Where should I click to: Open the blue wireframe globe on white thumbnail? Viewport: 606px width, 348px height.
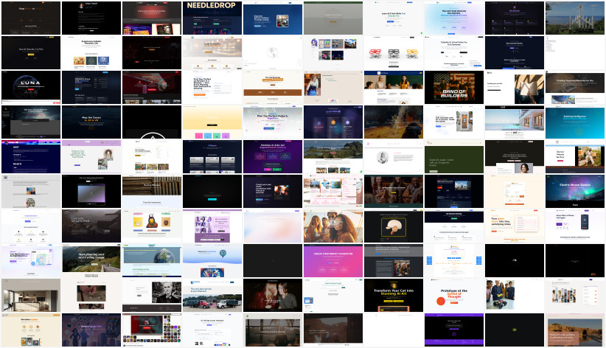pyautogui.click(x=273, y=52)
